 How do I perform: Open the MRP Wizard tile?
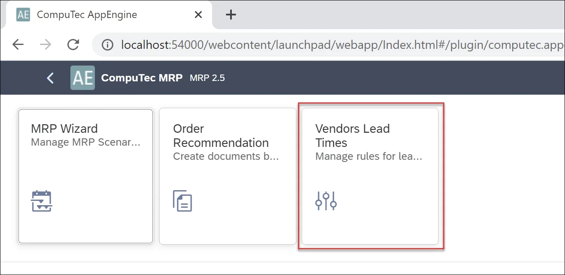click(x=85, y=176)
